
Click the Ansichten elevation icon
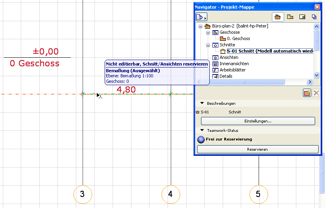point(215,58)
